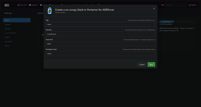The image size is (201, 107).
Task: Click the '4.34 TB available' text
Action: [x=166, y=24]
